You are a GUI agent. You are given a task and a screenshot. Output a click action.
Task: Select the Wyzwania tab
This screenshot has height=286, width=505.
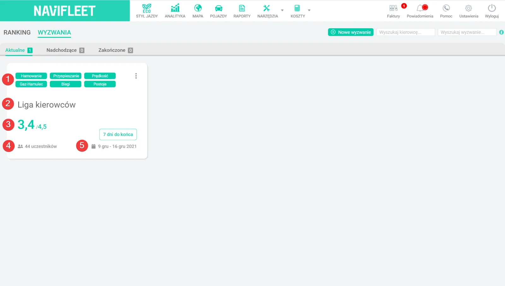pos(54,32)
